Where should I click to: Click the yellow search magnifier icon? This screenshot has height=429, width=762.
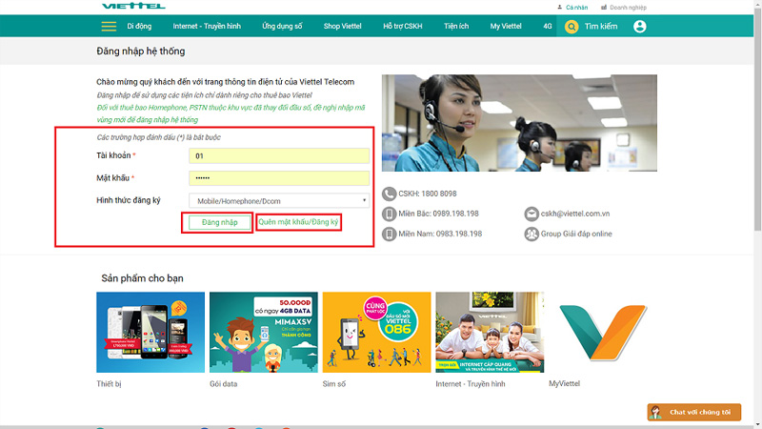click(571, 27)
